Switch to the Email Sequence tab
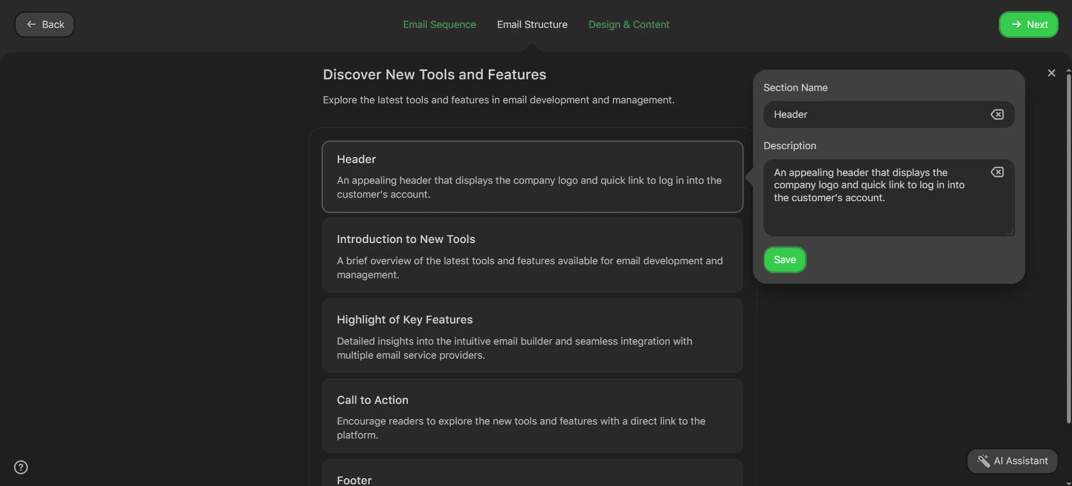Viewport: 1072px width, 486px height. (x=439, y=25)
